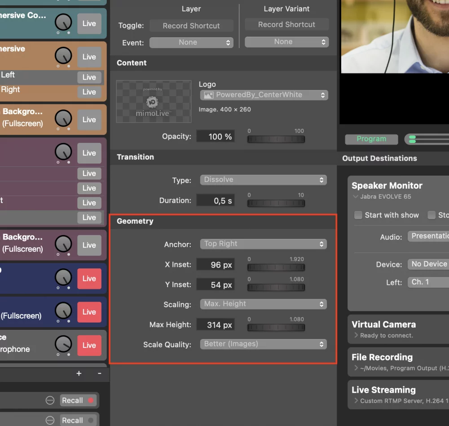449x426 pixels.
Task: Click the Recall button with the gray indicator
Action: click(78, 420)
